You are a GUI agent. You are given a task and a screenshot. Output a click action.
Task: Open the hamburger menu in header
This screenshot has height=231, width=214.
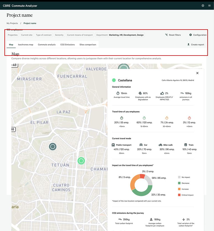point(209,6)
